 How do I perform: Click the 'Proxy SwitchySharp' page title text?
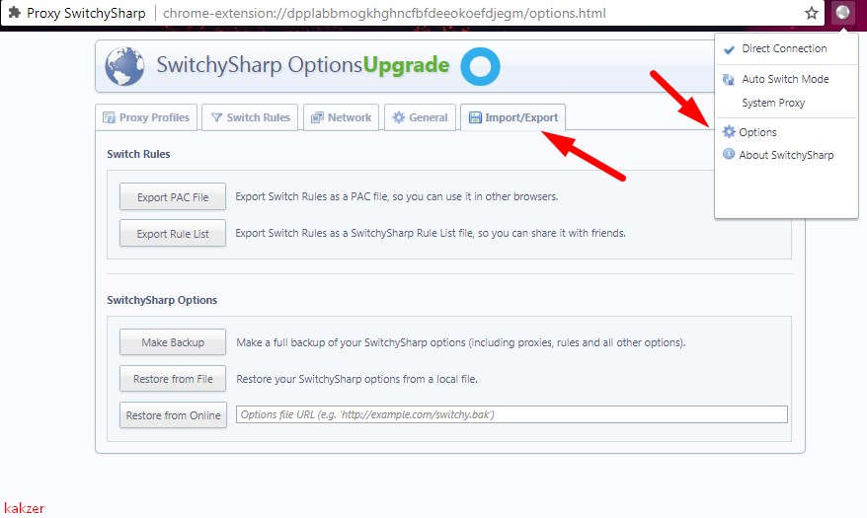coord(86,13)
